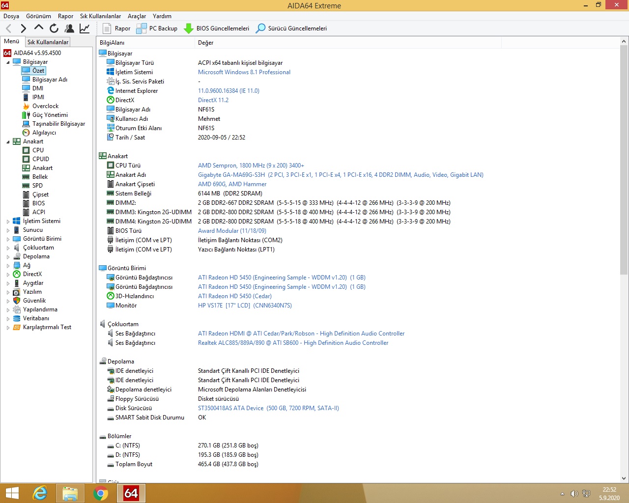Open Sürücü Güncellemeleri search button
Screen dimensions: 629x503
point(291,28)
